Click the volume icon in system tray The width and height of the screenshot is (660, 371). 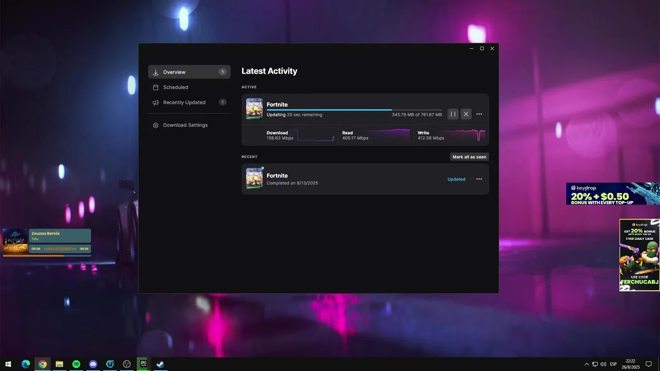coord(603,364)
